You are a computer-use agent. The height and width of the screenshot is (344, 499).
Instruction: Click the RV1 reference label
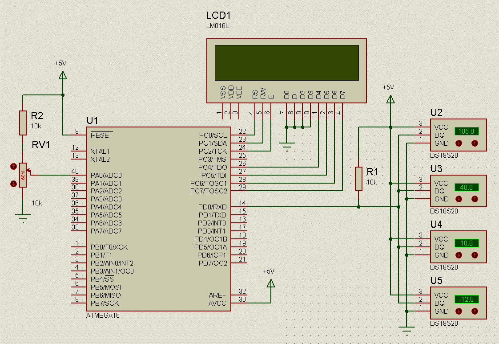(41, 144)
